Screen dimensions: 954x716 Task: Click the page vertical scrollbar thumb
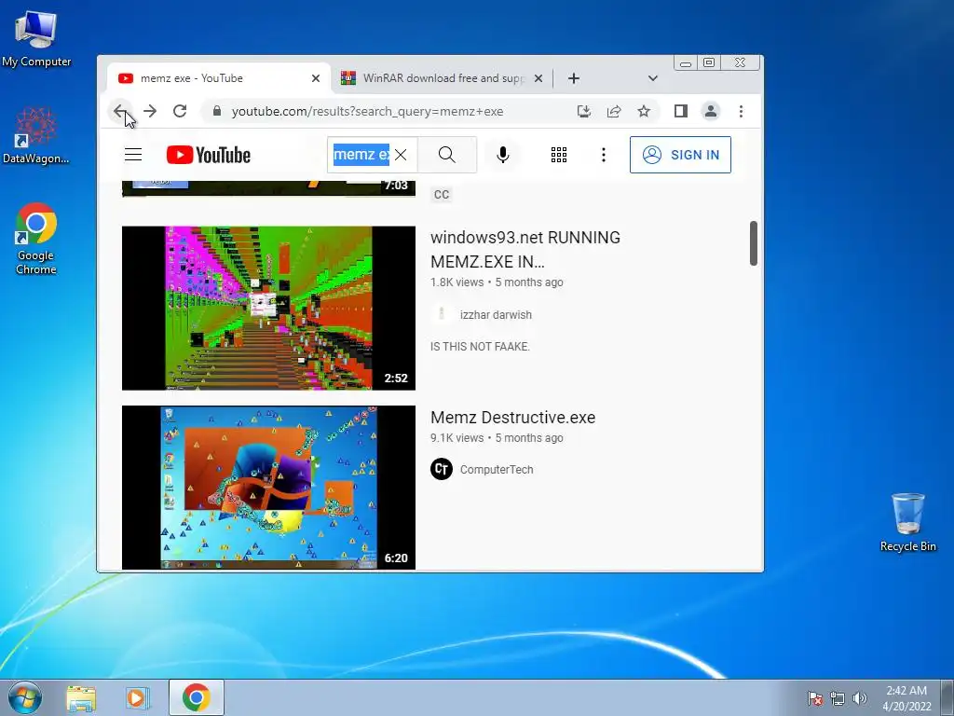click(753, 243)
